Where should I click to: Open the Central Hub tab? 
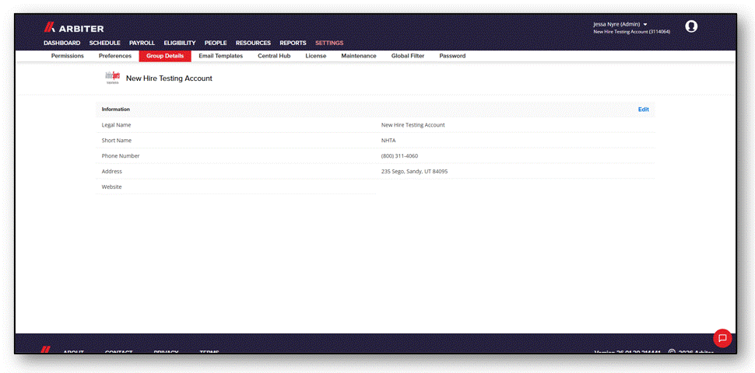pyautogui.click(x=274, y=56)
